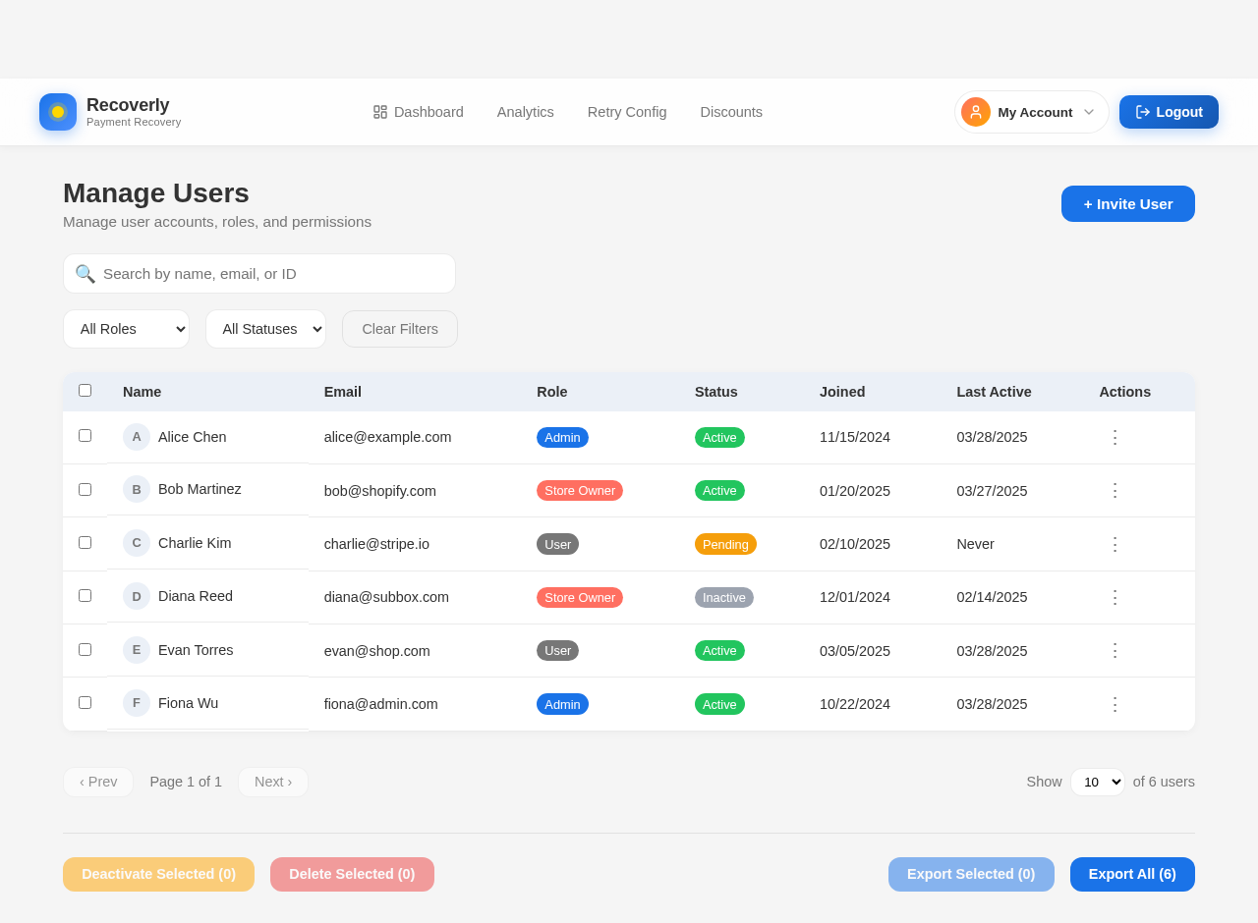Select Fiona Wu's row checkbox
The height and width of the screenshot is (923, 1258).
[86, 702]
